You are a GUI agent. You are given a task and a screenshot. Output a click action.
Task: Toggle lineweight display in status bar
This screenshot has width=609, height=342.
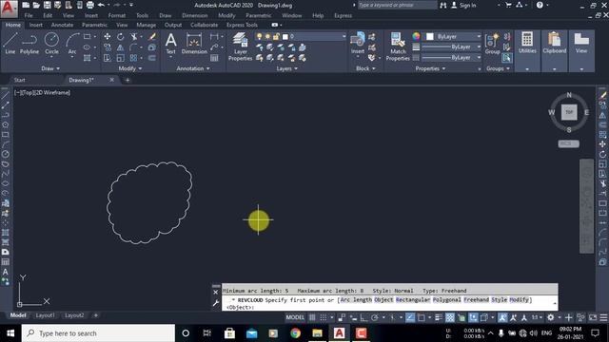[439, 317]
